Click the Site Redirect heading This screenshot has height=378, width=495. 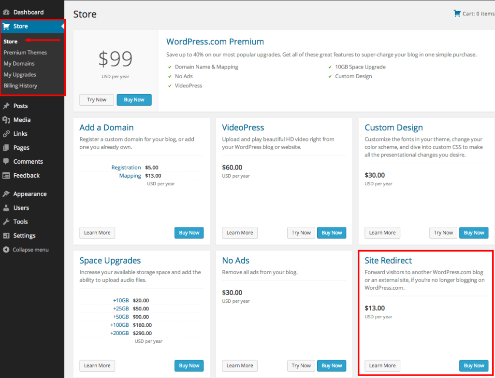click(x=388, y=261)
